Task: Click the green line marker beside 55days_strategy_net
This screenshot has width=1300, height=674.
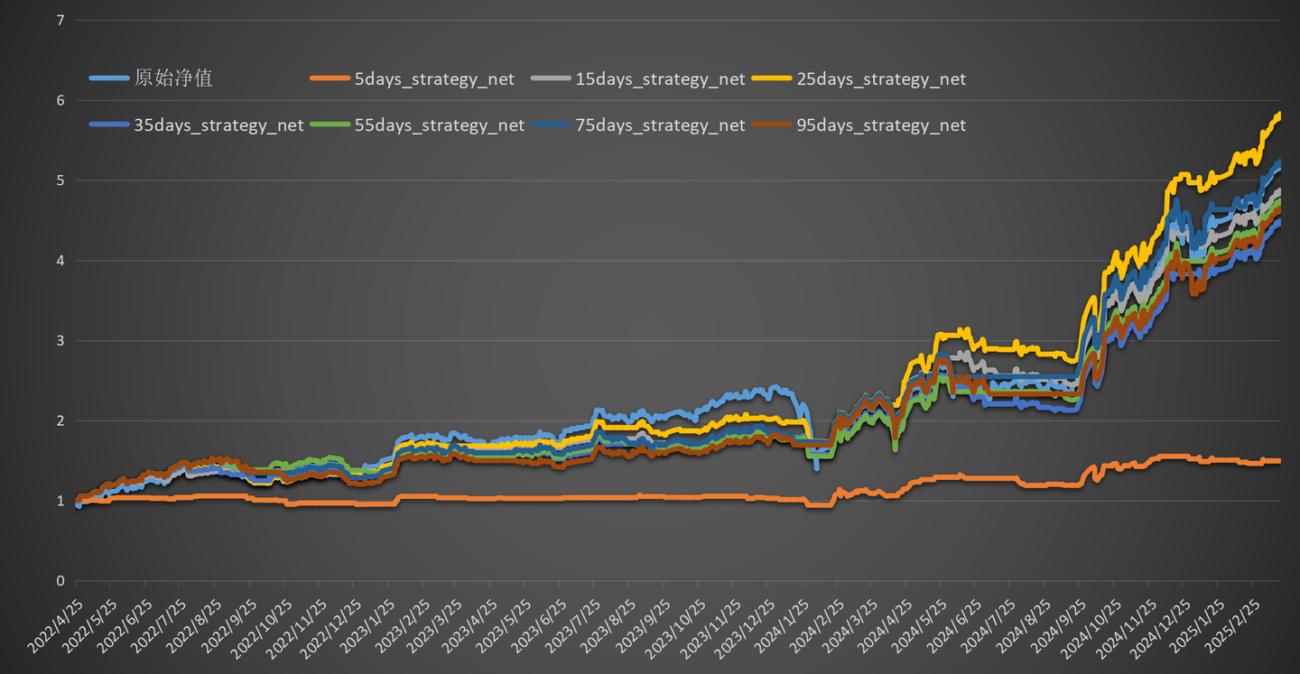Action: [330, 125]
